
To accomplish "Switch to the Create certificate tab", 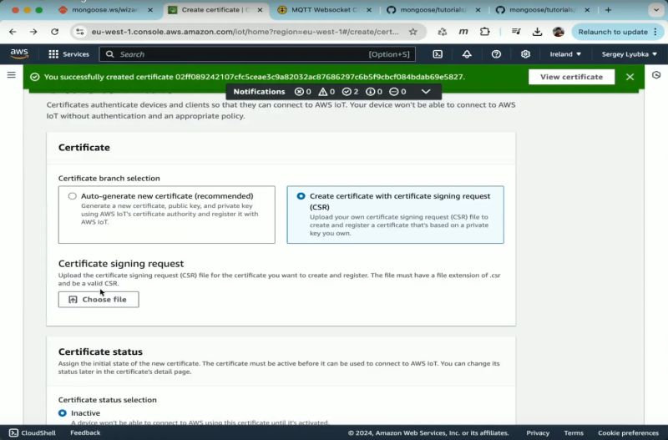I will (215, 10).
